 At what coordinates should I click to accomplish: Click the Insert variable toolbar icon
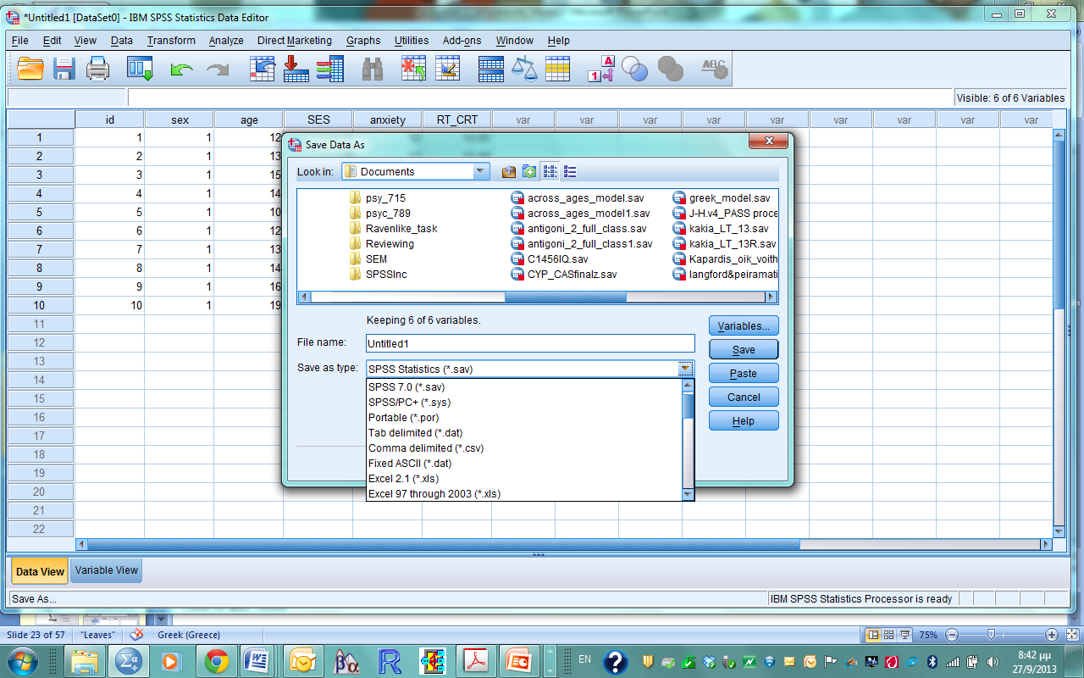click(447, 69)
